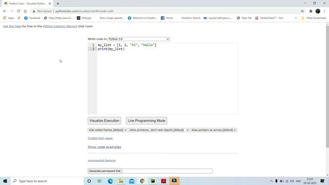Image resolution: width=329 pixels, height=185 pixels.
Task: Open the Adobe Acrobat taskbar icon
Action: click(163, 181)
